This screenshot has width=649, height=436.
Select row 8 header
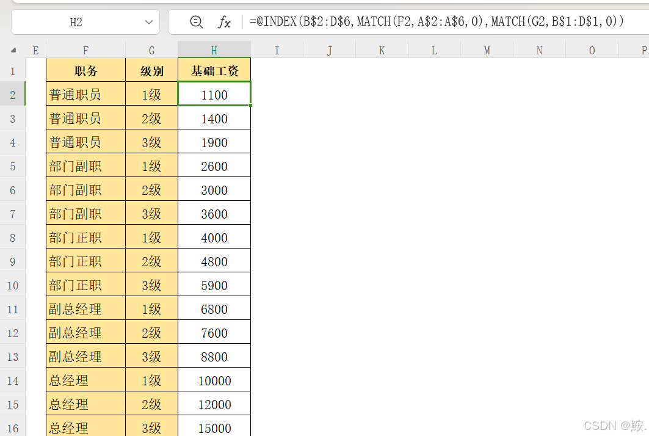(x=12, y=237)
